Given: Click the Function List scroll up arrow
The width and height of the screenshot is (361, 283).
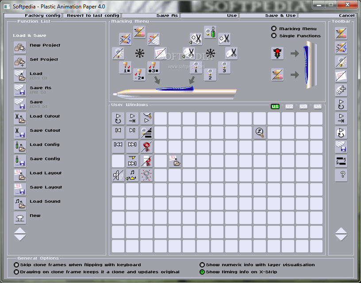Looking at the screenshot, I should 20,230.
